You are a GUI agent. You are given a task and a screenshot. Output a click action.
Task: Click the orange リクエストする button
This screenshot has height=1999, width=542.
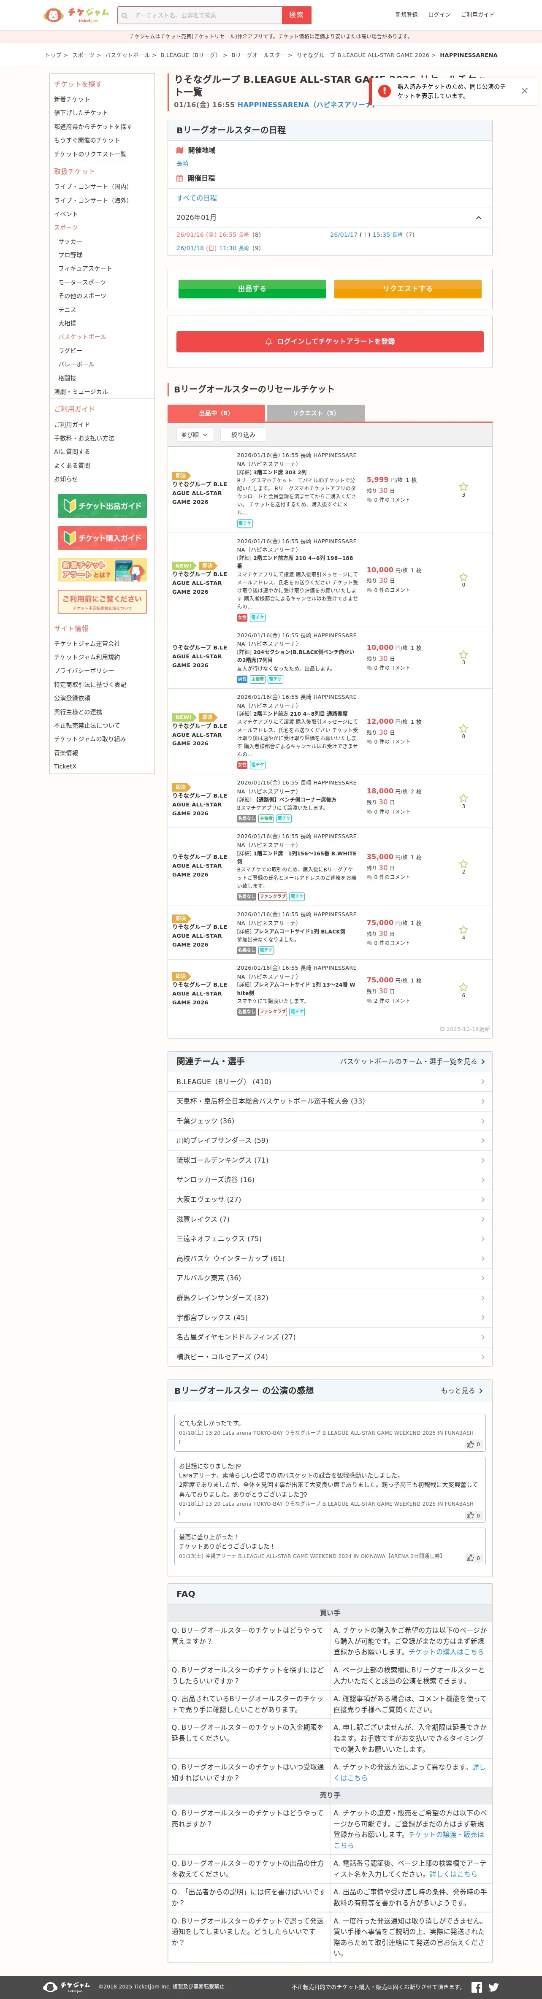point(408,289)
